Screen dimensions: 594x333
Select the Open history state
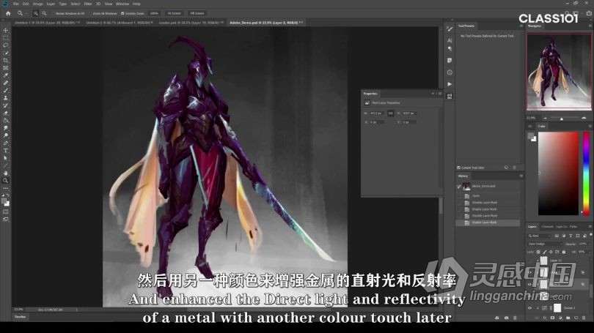point(488,196)
